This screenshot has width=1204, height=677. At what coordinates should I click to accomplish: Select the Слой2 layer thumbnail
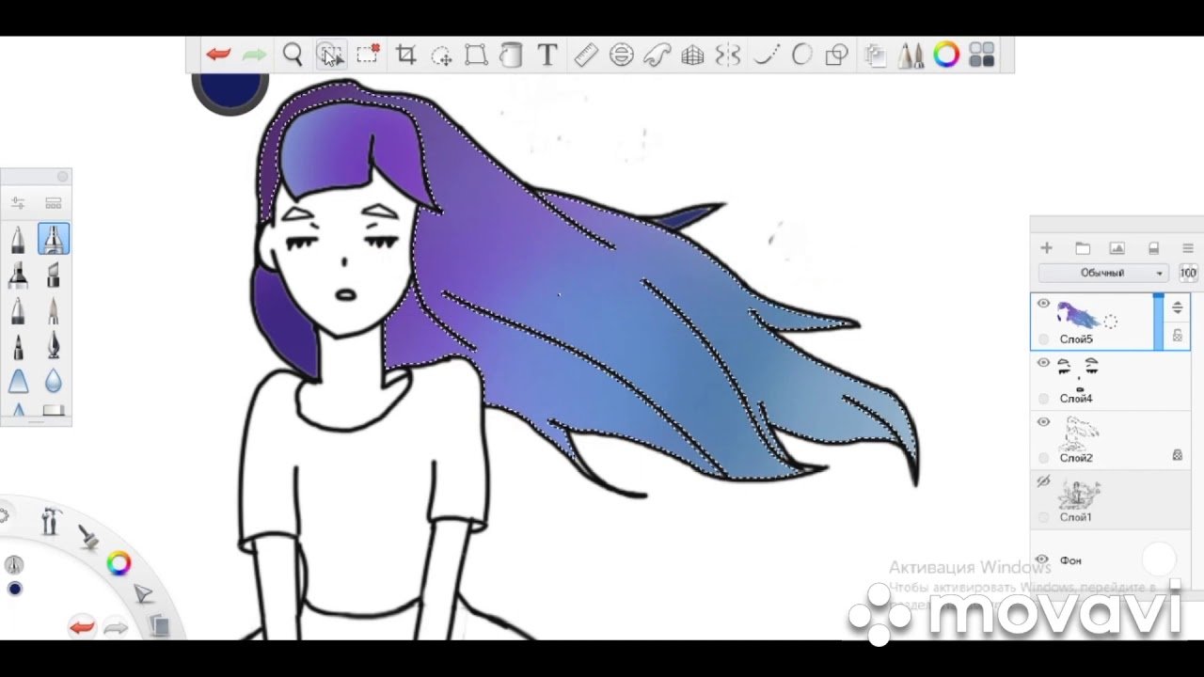(x=1078, y=434)
